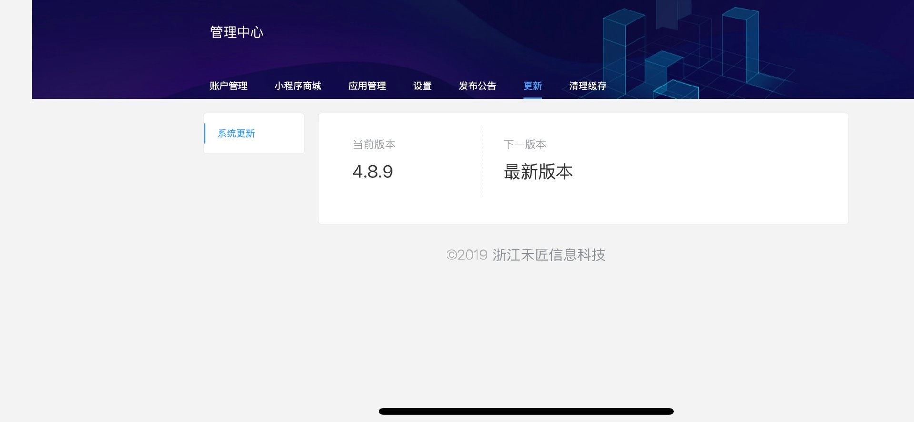Select the 发布公告 menu item
914x422 pixels.
(x=477, y=86)
